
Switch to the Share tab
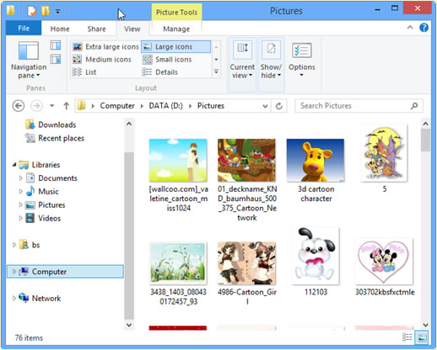(x=96, y=29)
